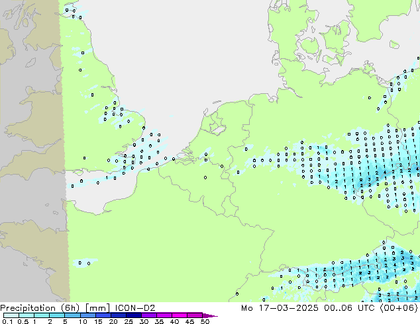Click the '15' legend tick label
The height and width of the screenshot is (324, 420).
[98, 321]
